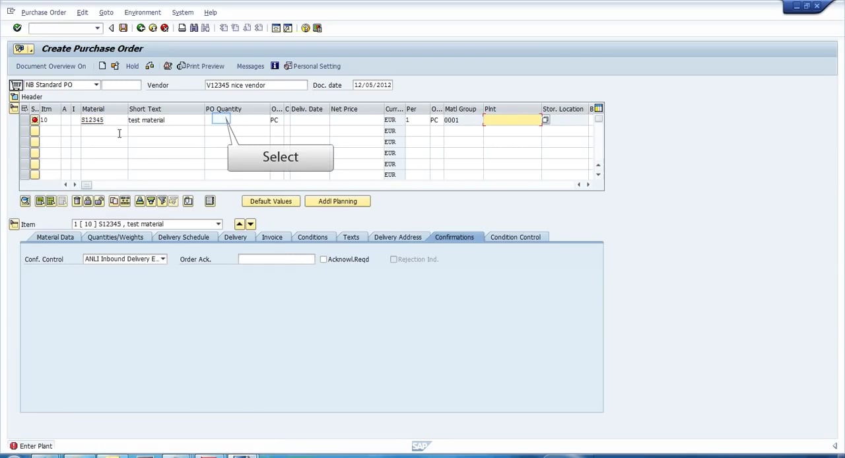845x458 pixels.
Task: Click the Doc. date field 12/05/2012
Action: (373, 85)
